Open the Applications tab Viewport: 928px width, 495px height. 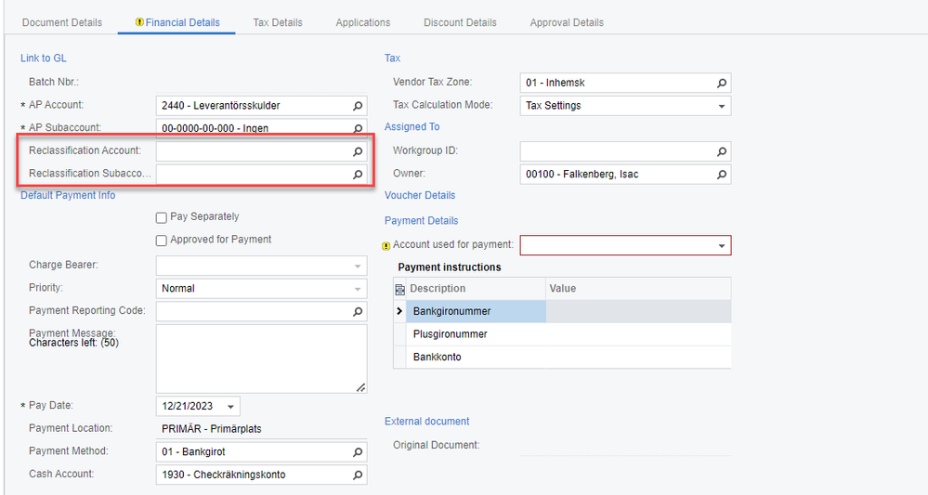coord(363,22)
